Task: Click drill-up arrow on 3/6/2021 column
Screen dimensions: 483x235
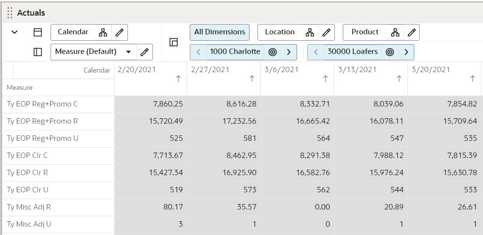Action: click(325, 79)
